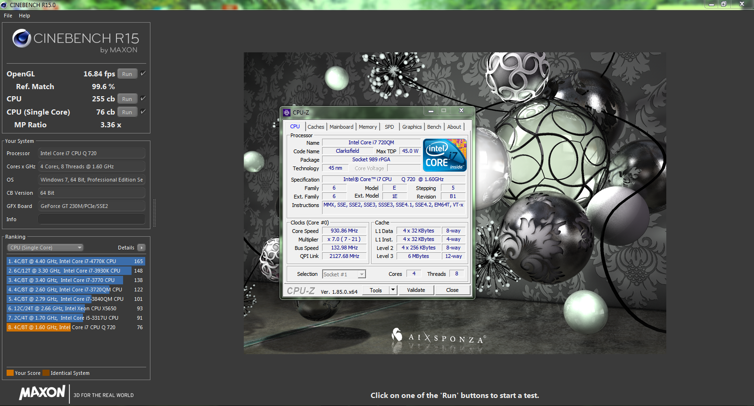Viewport: 754px width, 406px height.
Task: Click the Level 3 cache value 6 MBytes
Action: click(x=418, y=257)
